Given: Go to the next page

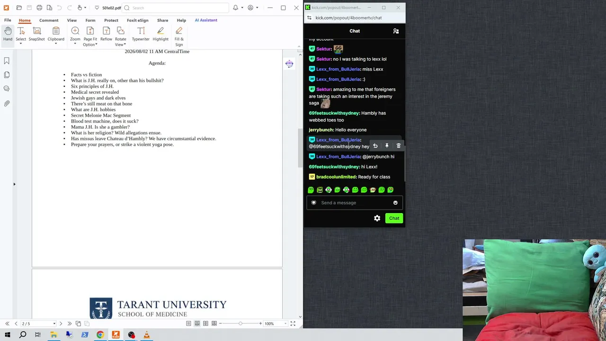Looking at the screenshot, I should coord(61,323).
